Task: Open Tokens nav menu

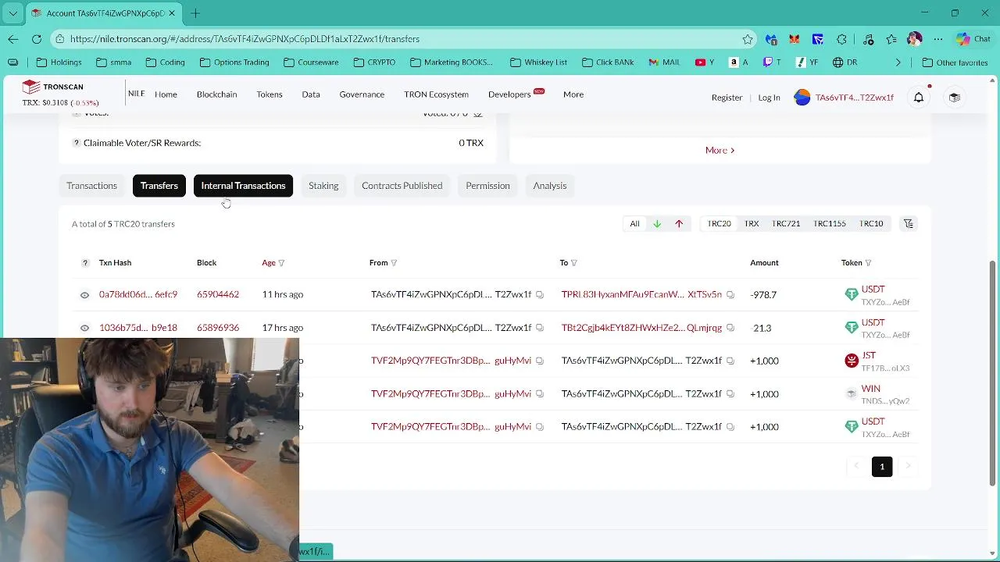Action: (270, 94)
